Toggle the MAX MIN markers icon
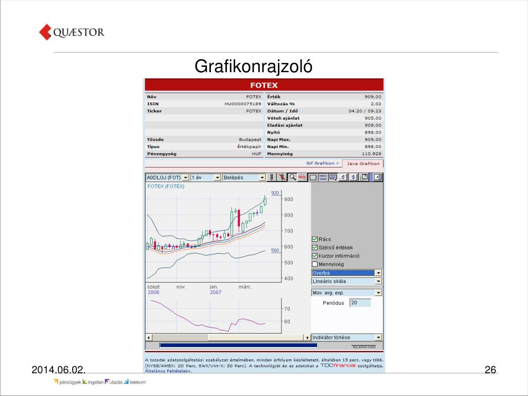The width and height of the screenshot is (528, 396). [x=323, y=177]
